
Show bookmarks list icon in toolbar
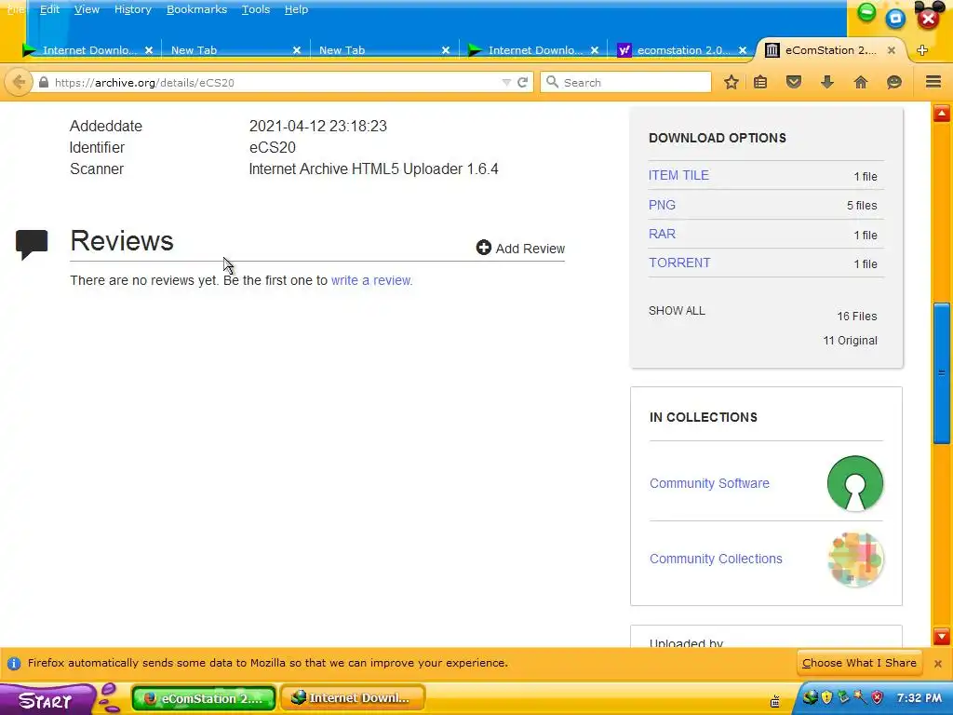coord(760,82)
